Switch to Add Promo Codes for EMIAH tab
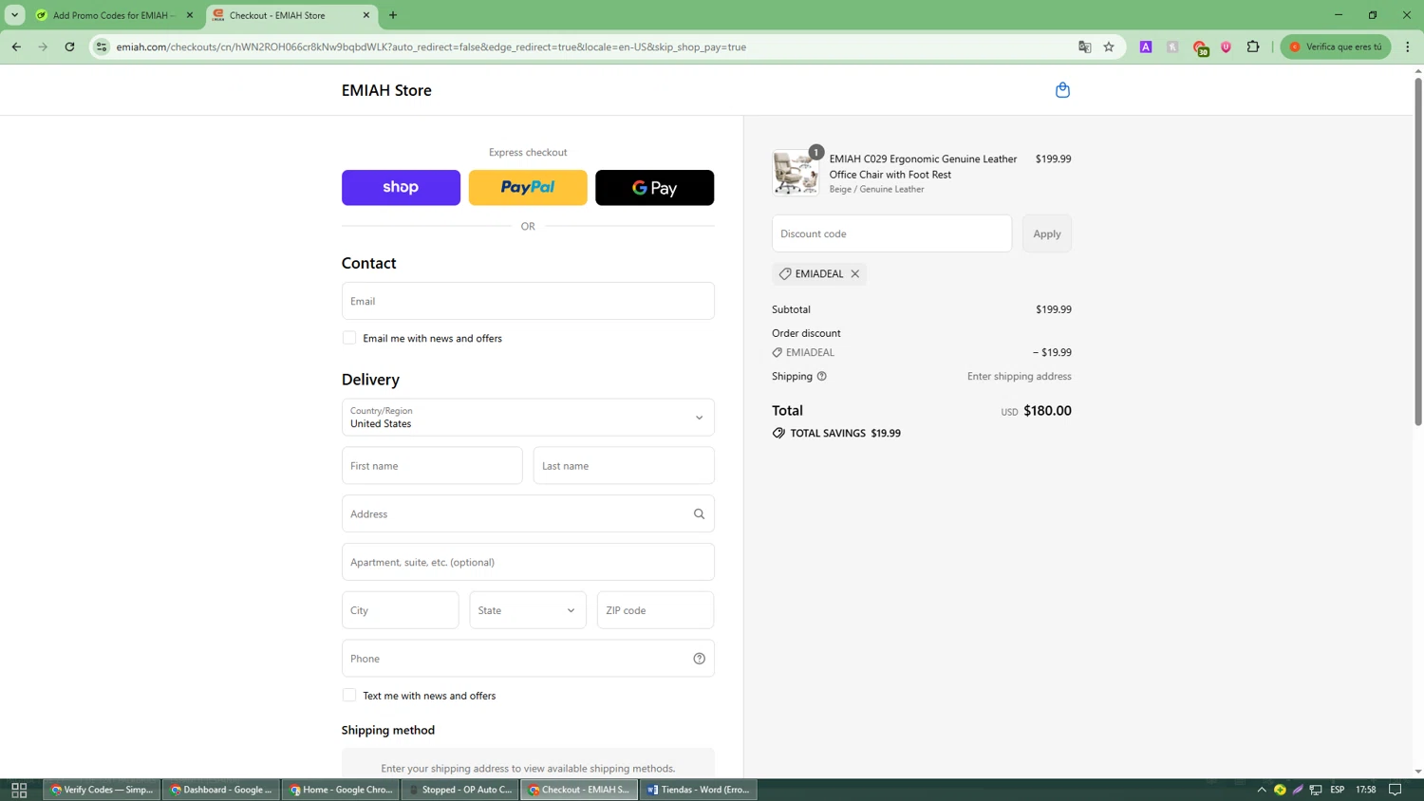 coord(113,15)
